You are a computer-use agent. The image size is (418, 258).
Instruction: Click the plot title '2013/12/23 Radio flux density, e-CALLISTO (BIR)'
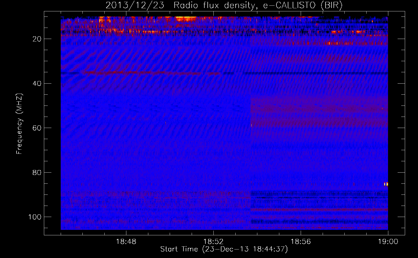[224, 5]
